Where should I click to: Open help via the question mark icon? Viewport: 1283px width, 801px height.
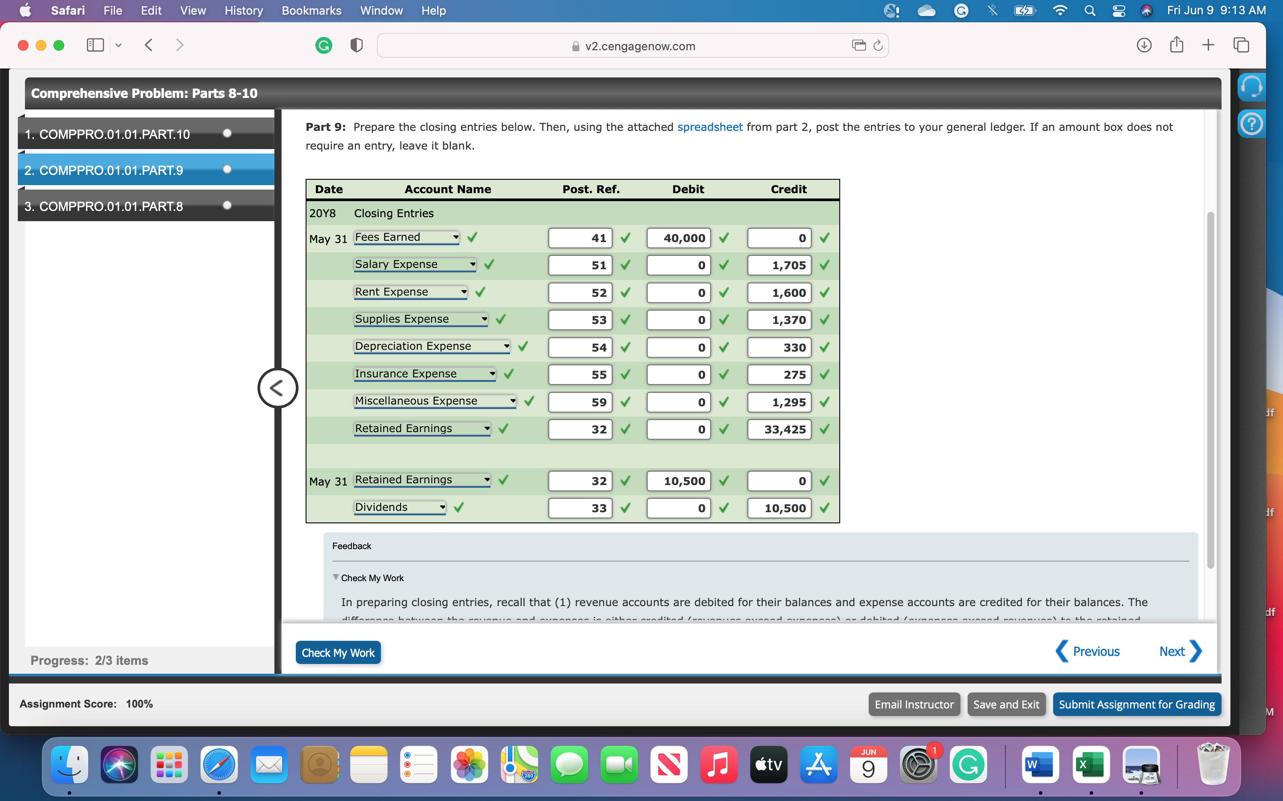[1252, 123]
